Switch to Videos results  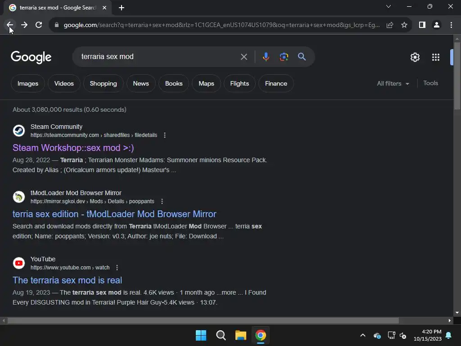(x=64, y=83)
